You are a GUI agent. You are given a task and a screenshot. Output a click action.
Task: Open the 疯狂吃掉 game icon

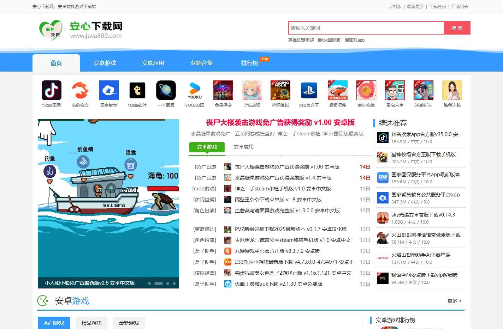(x=366, y=90)
